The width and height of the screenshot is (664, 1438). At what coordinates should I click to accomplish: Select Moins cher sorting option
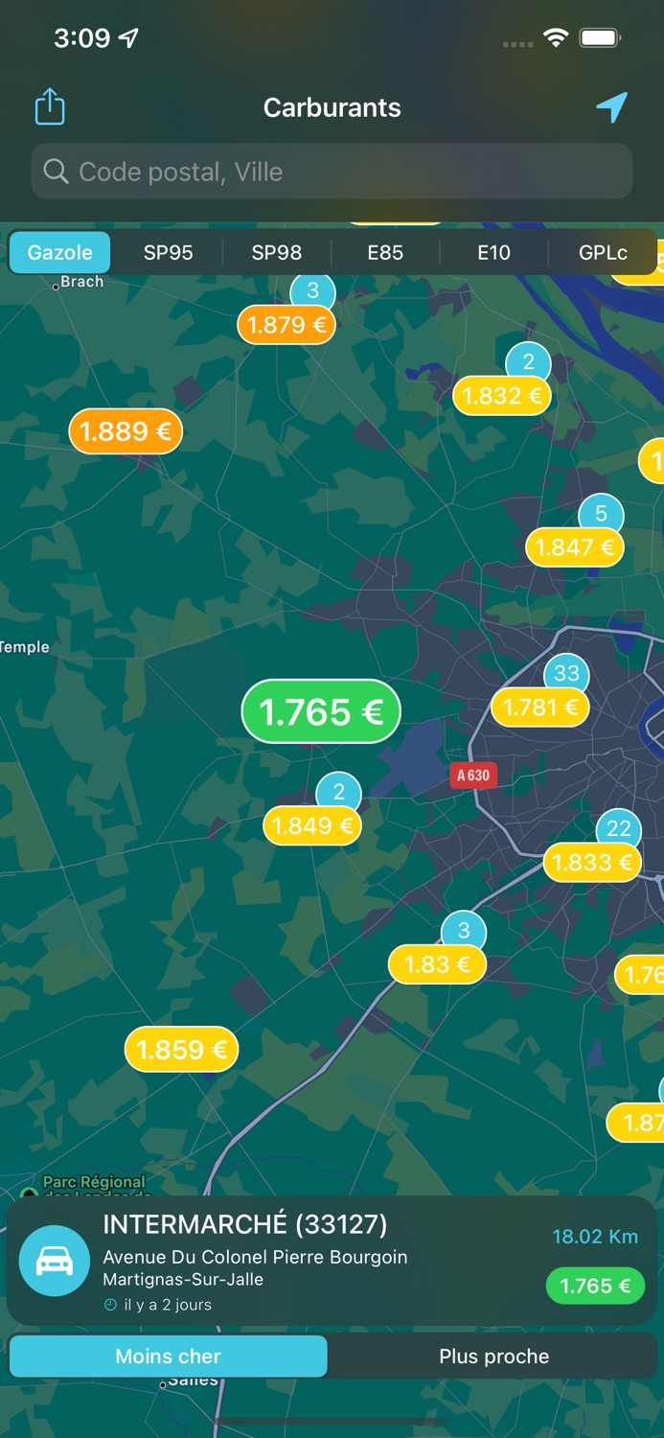point(169,1357)
